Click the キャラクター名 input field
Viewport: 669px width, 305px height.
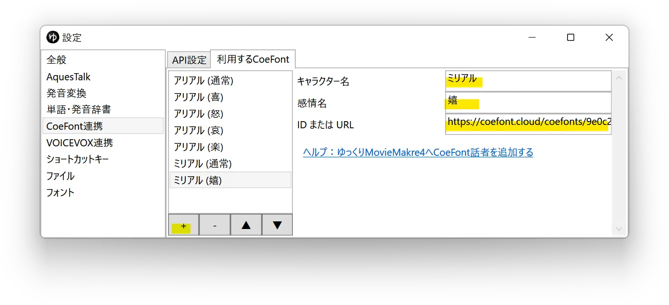coord(528,81)
